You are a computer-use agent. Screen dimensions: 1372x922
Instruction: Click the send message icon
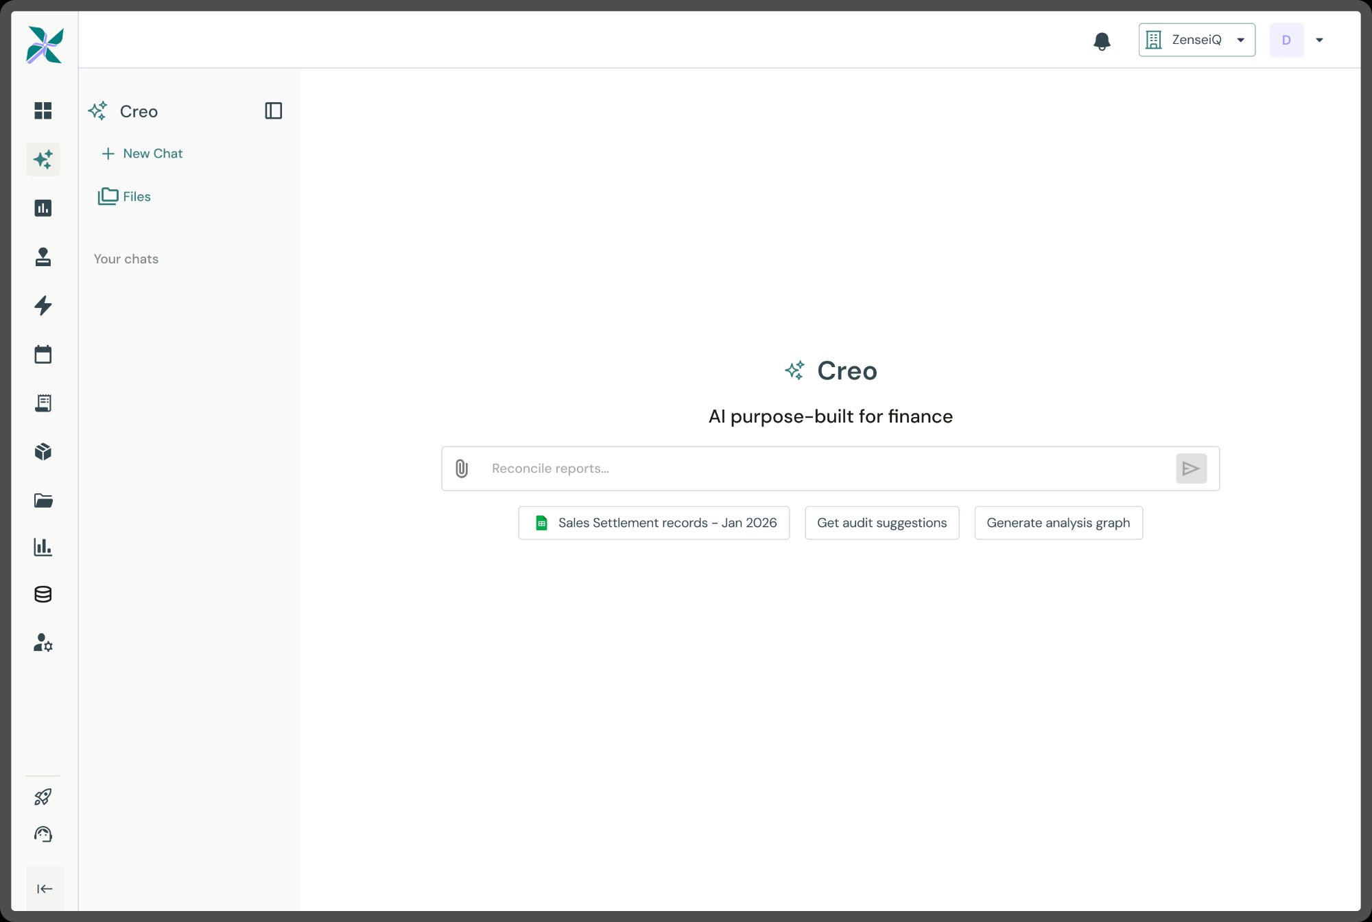pyautogui.click(x=1192, y=469)
